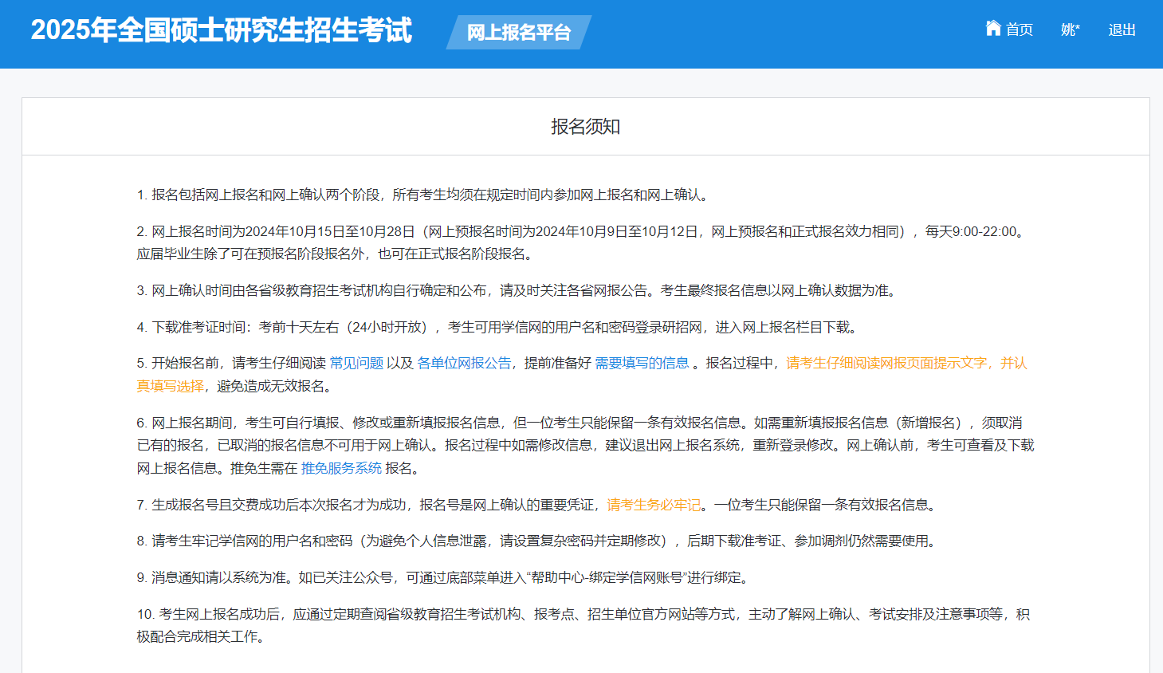The width and height of the screenshot is (1163, 673).
Task: Open the 推免服务系统 link
Action: click(341, 468)
